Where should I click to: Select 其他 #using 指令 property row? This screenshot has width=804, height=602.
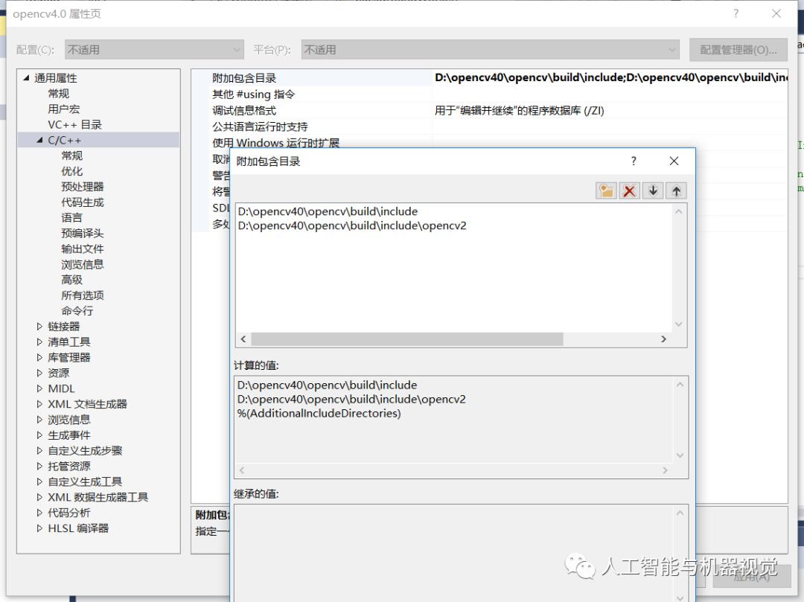[x=489, y=95]
